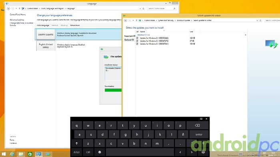This screenshot has height=157, width=280.
Task: Click Control Panel breadcrumb in Language window
Action: tap(32, 8)
